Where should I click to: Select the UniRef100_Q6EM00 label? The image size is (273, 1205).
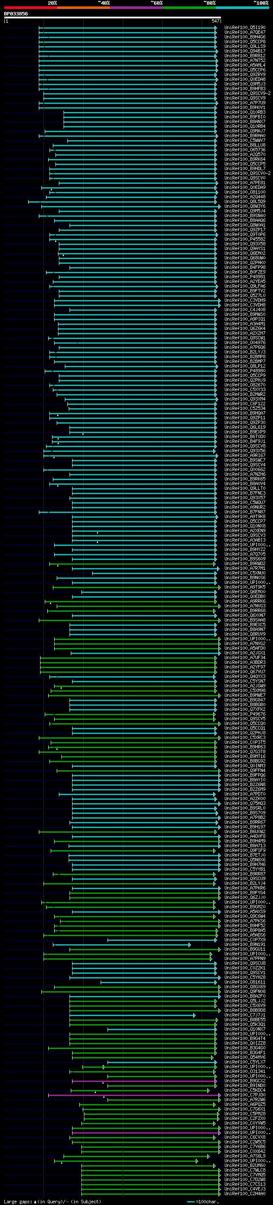click(x=244, y=592)
